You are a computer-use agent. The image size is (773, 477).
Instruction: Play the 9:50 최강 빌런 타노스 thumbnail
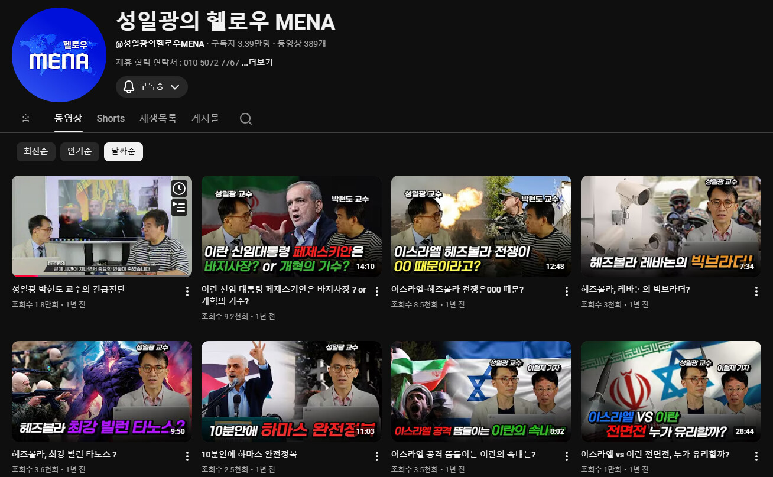click(x=102, y=391)
